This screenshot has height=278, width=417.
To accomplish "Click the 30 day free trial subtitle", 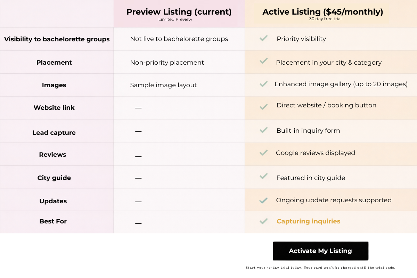I will (x=325, y=19).
